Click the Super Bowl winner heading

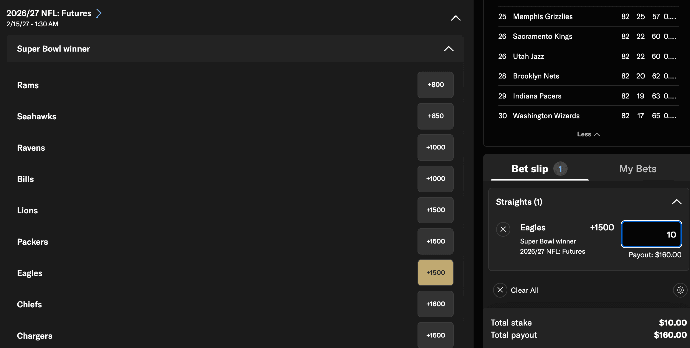coord(53,49)
